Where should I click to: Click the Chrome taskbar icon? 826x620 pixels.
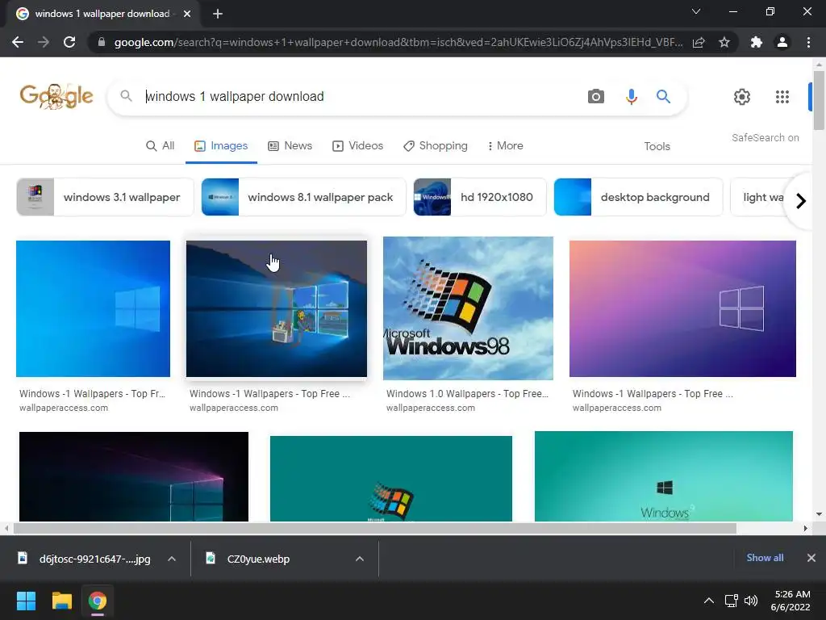(x=98, y=601)
